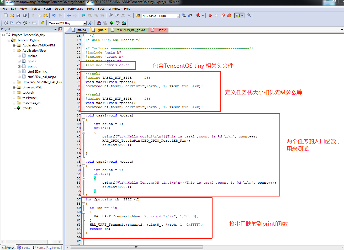
Task: Open the Options for Target wand icon
Action: pos(91,23)
